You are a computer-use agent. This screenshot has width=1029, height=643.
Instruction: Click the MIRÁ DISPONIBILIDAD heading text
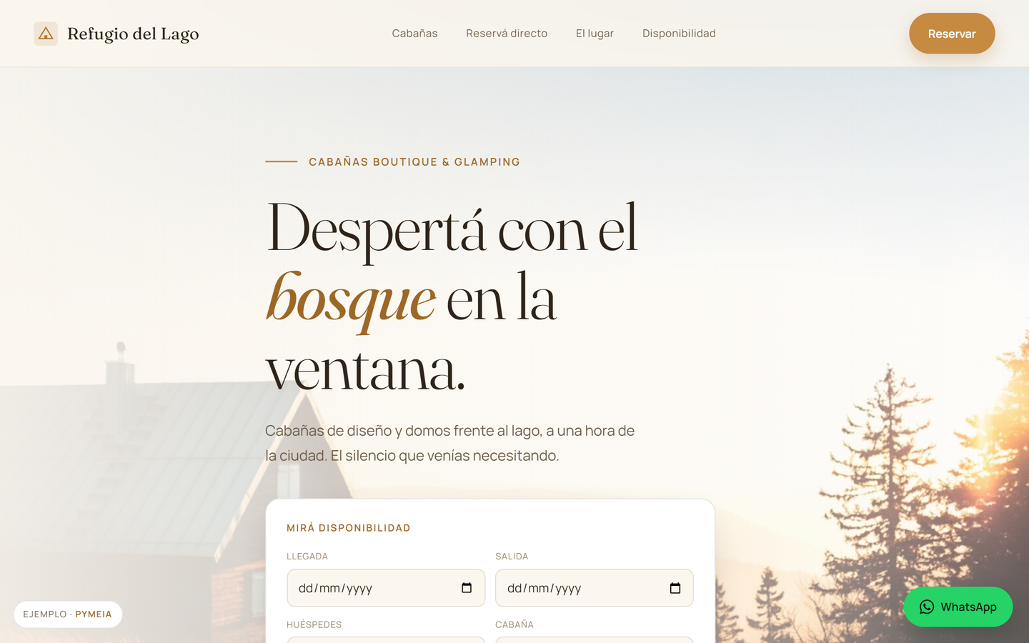(x=349, y=528)
